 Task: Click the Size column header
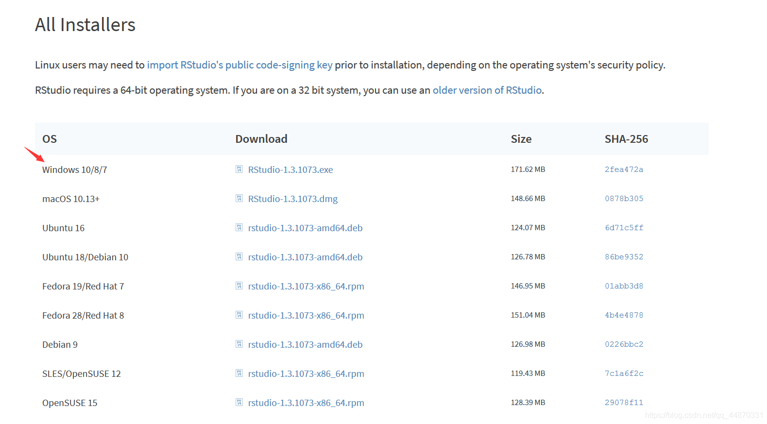pyautogui.click(x=521, y=139)
